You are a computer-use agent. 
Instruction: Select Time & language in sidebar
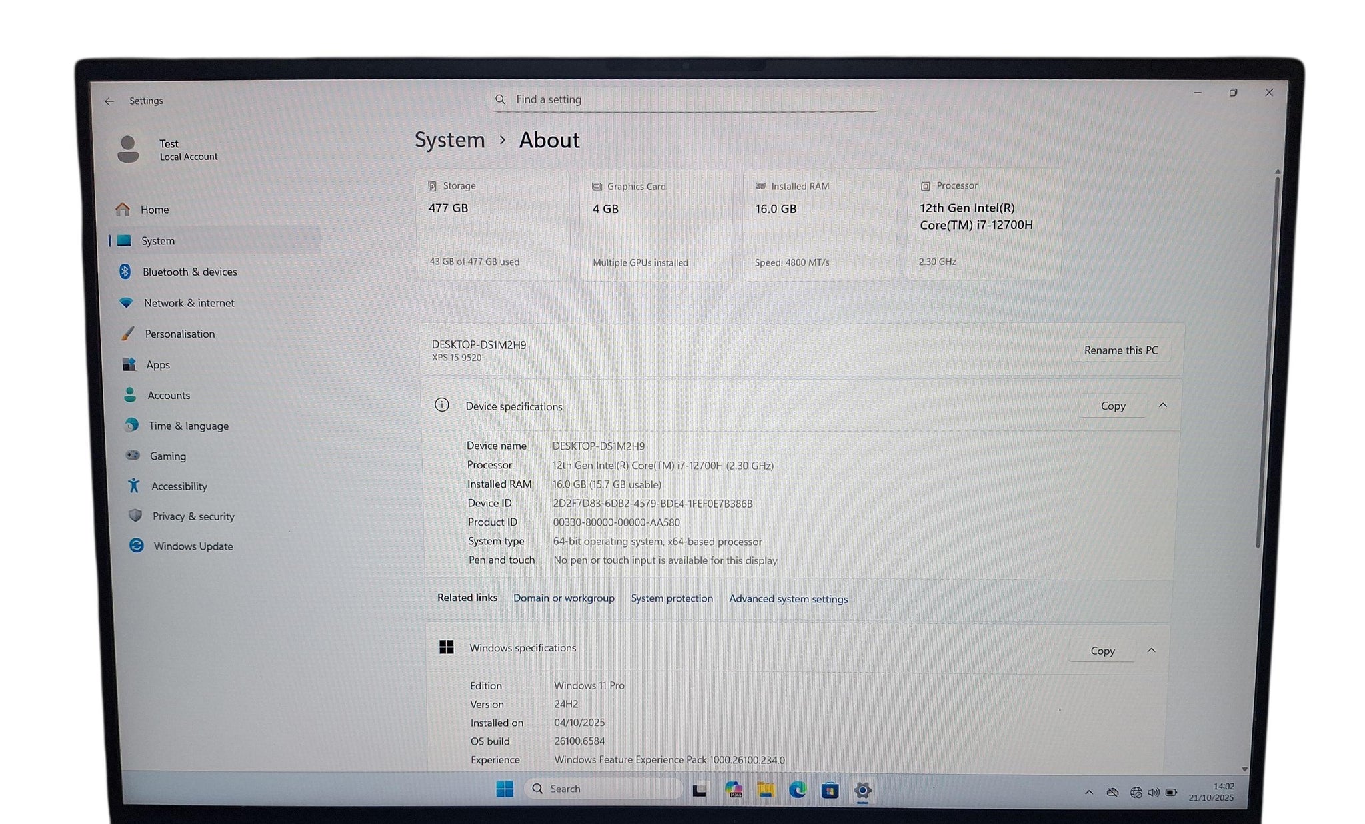click(x=188, y=426)
